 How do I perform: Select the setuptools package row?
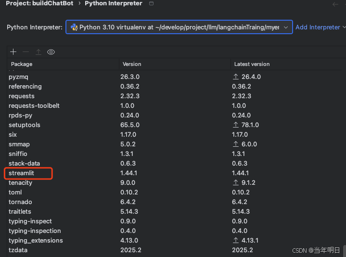coord(175,125)
